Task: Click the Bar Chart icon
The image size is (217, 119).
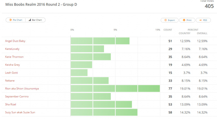Action: (x=30, y=20)
